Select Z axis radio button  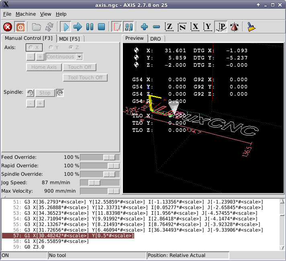(x=74, y=47)
